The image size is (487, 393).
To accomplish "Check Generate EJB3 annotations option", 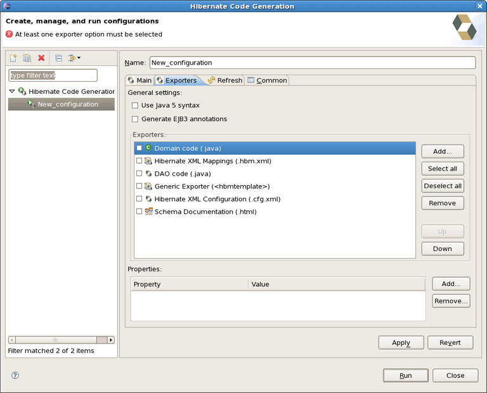I will click(135, 119).
